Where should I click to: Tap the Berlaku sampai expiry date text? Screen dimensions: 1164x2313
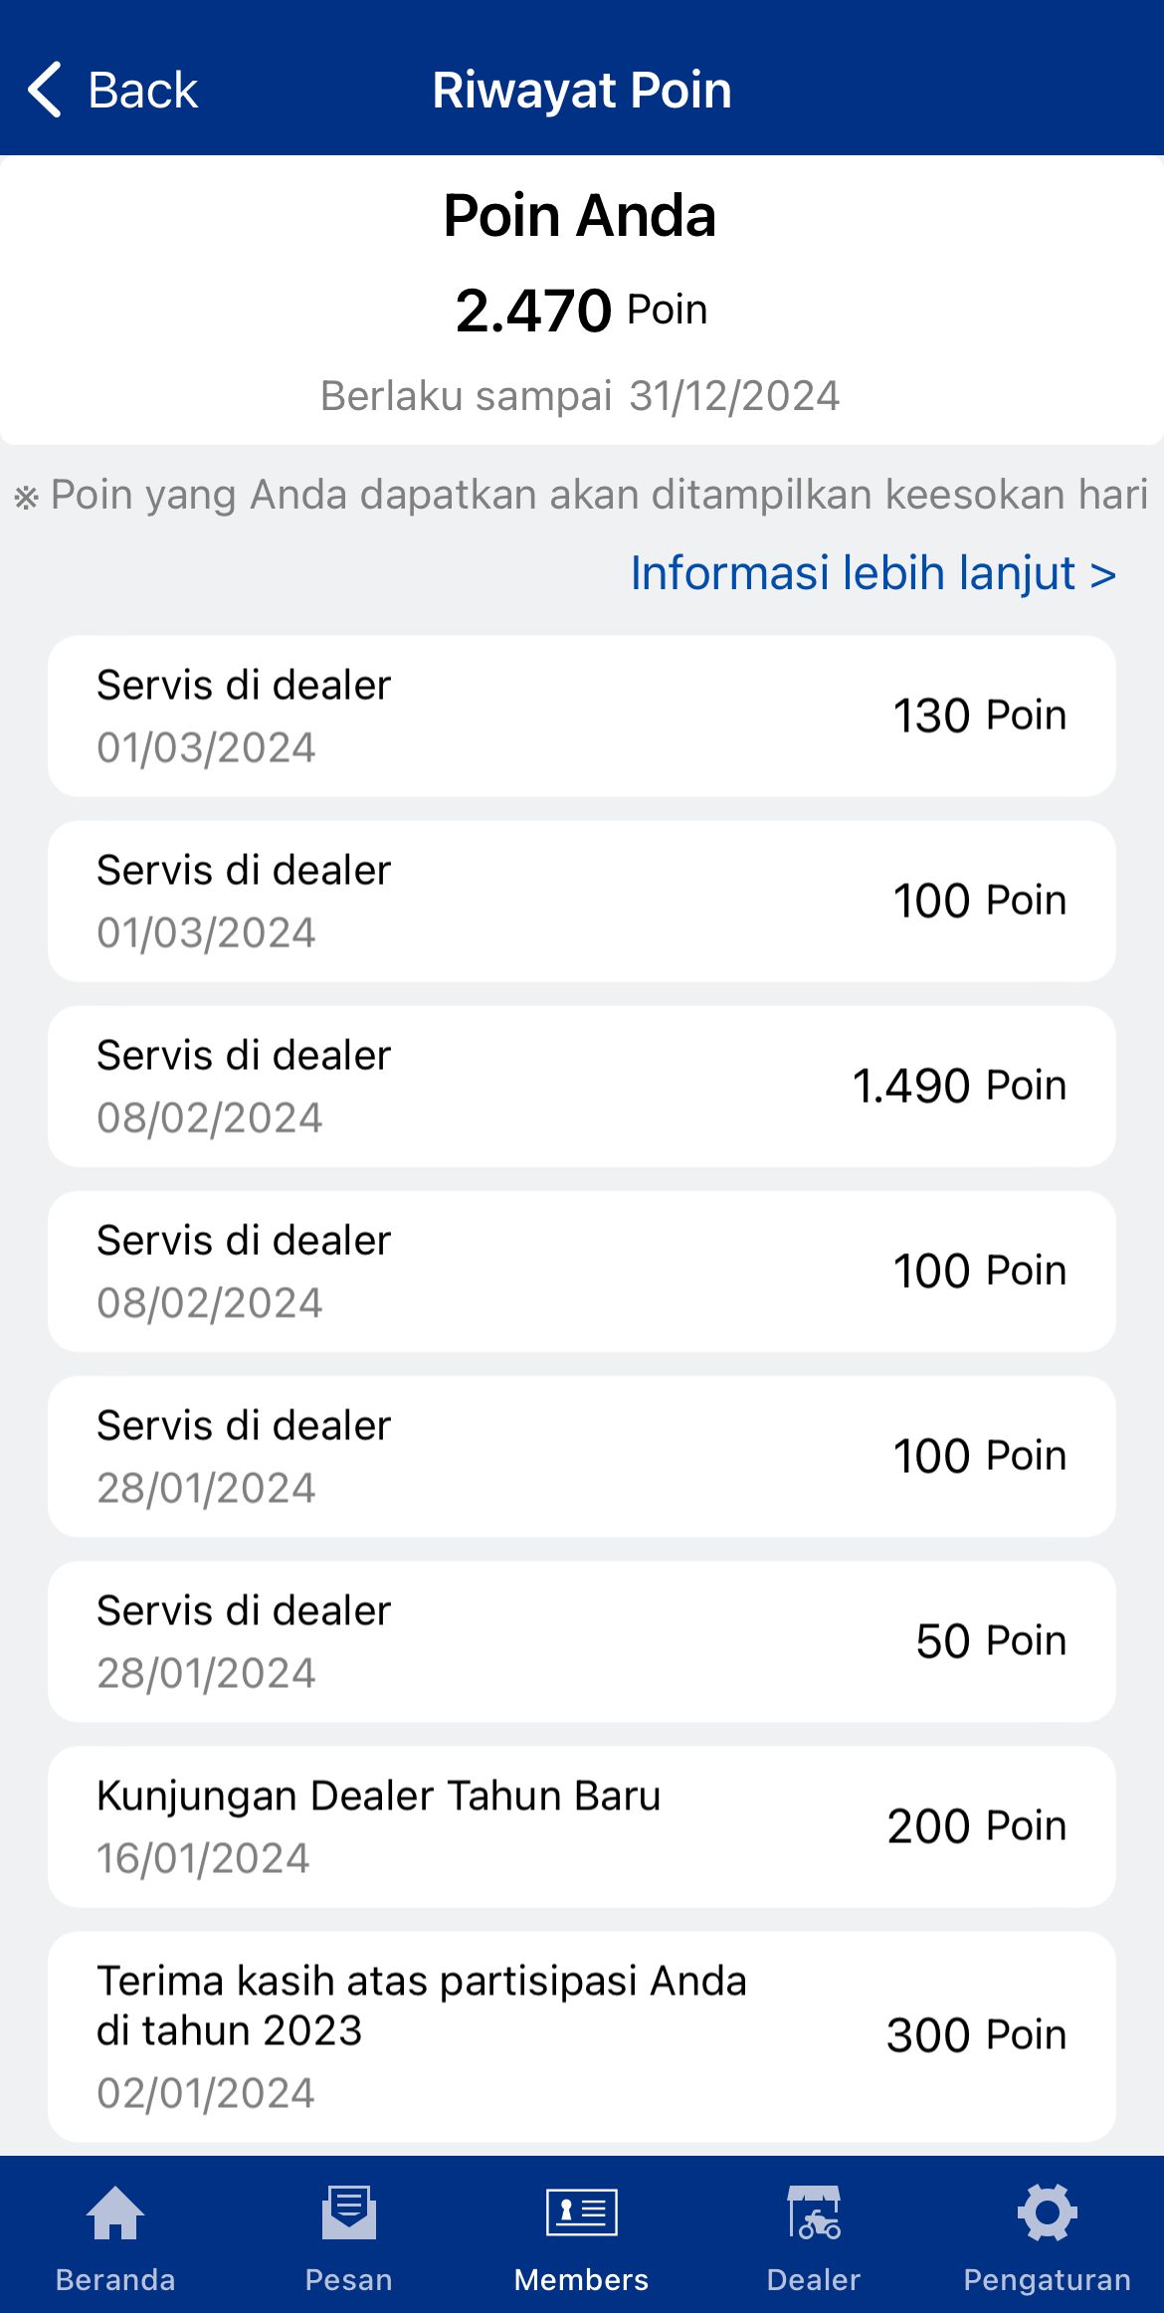pos(581,396)
